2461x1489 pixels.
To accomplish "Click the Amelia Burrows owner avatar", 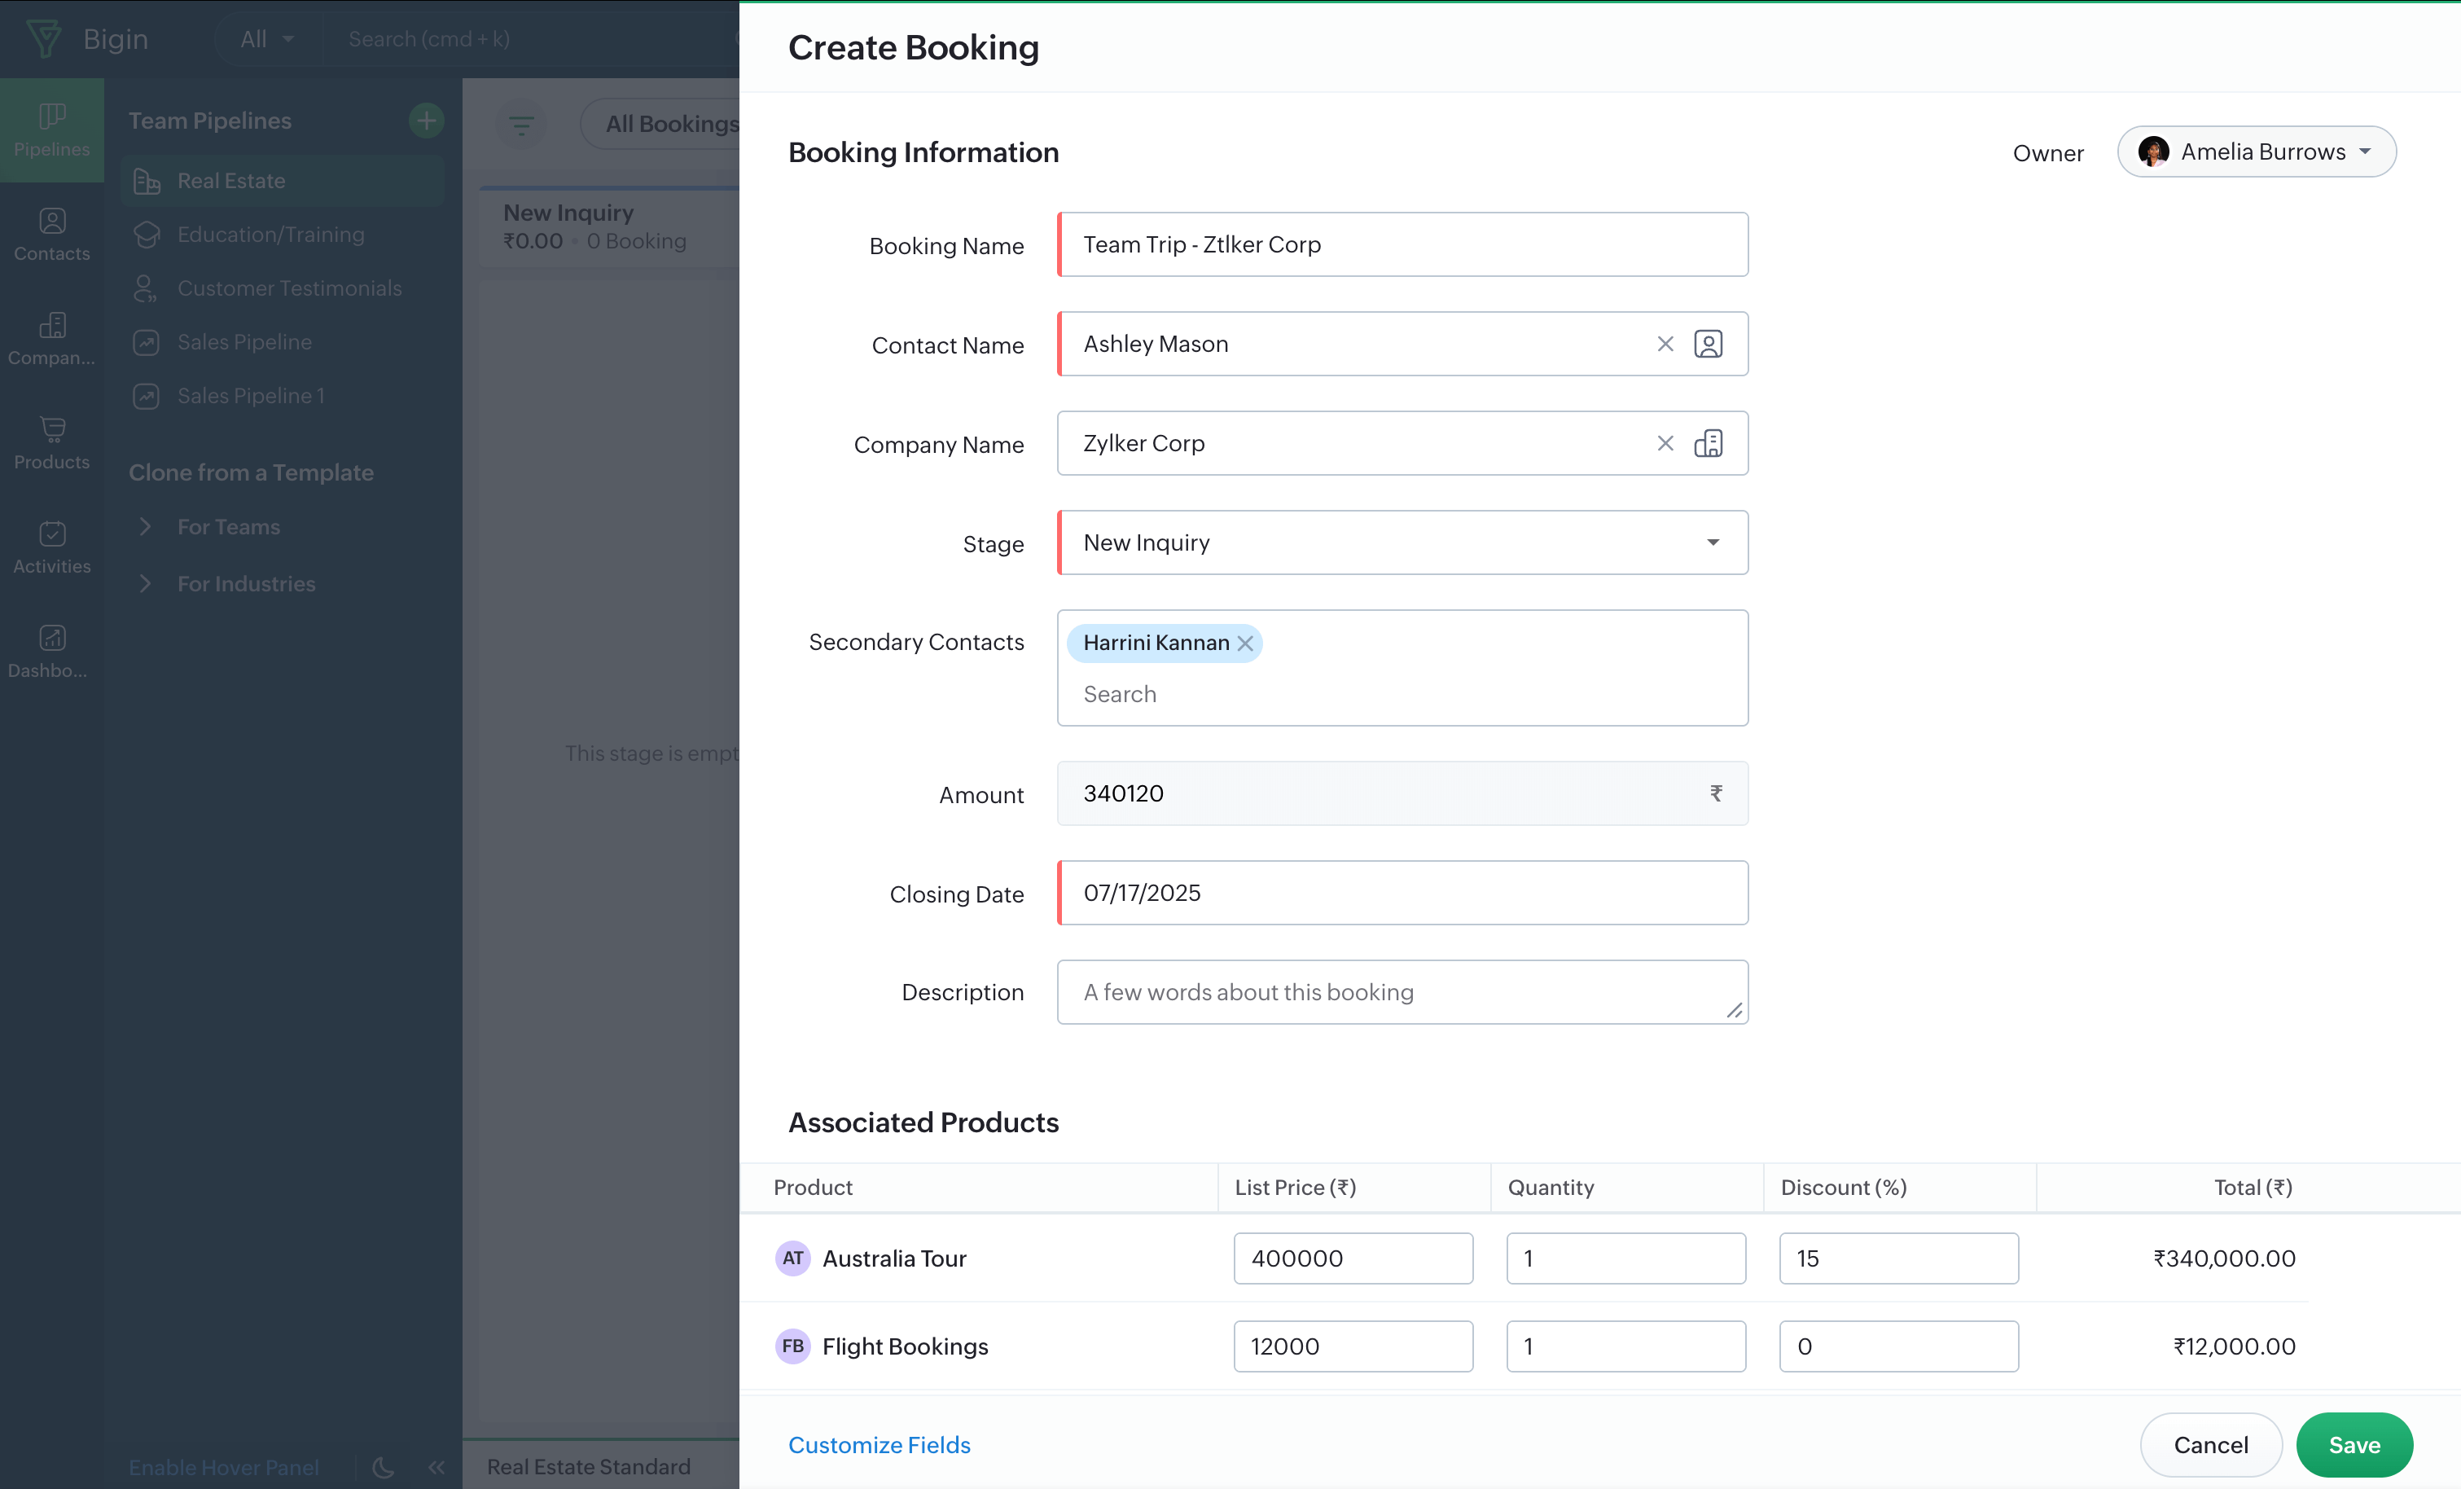I will pos(2153,152).
